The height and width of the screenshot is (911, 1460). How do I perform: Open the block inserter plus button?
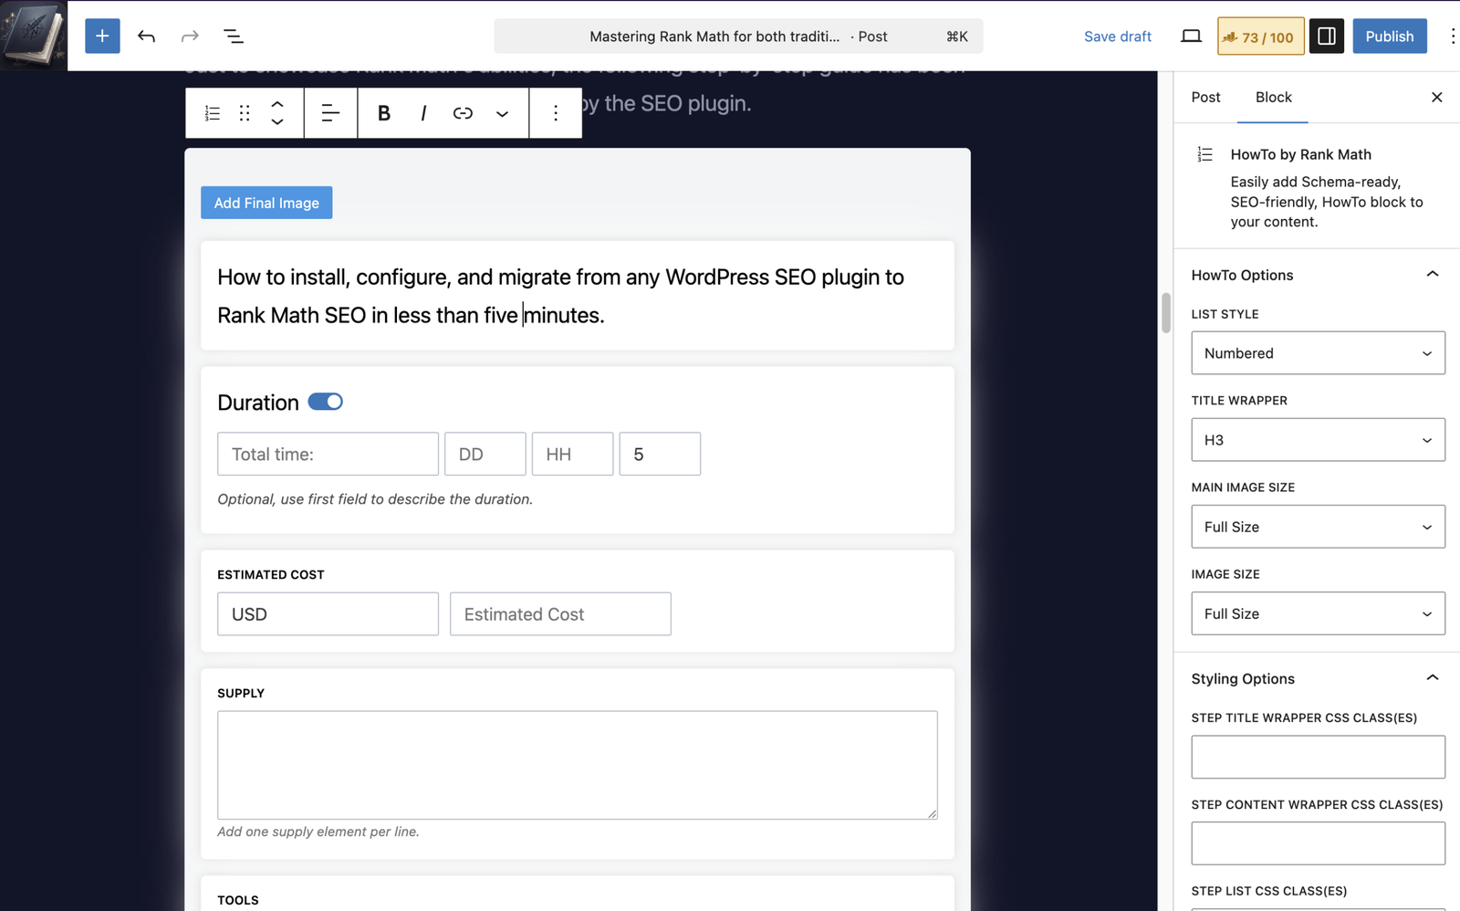(x=102, y=37)
